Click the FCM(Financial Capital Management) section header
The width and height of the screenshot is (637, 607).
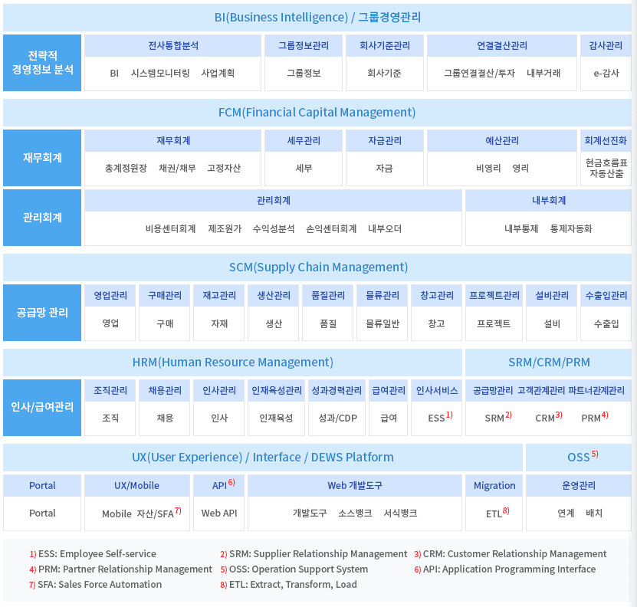coord(317,113)
